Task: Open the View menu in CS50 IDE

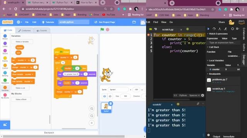Action: tap(164, 22)
